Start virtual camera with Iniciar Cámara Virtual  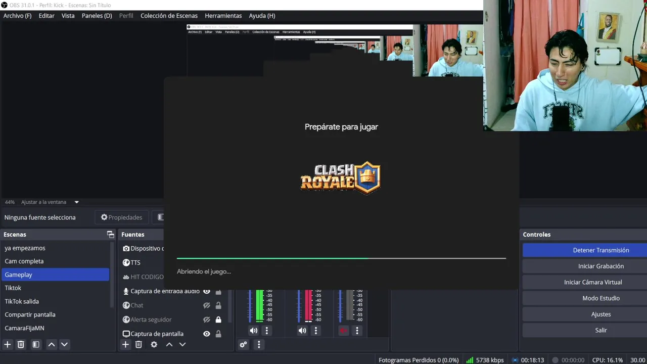tap(584, 282)
